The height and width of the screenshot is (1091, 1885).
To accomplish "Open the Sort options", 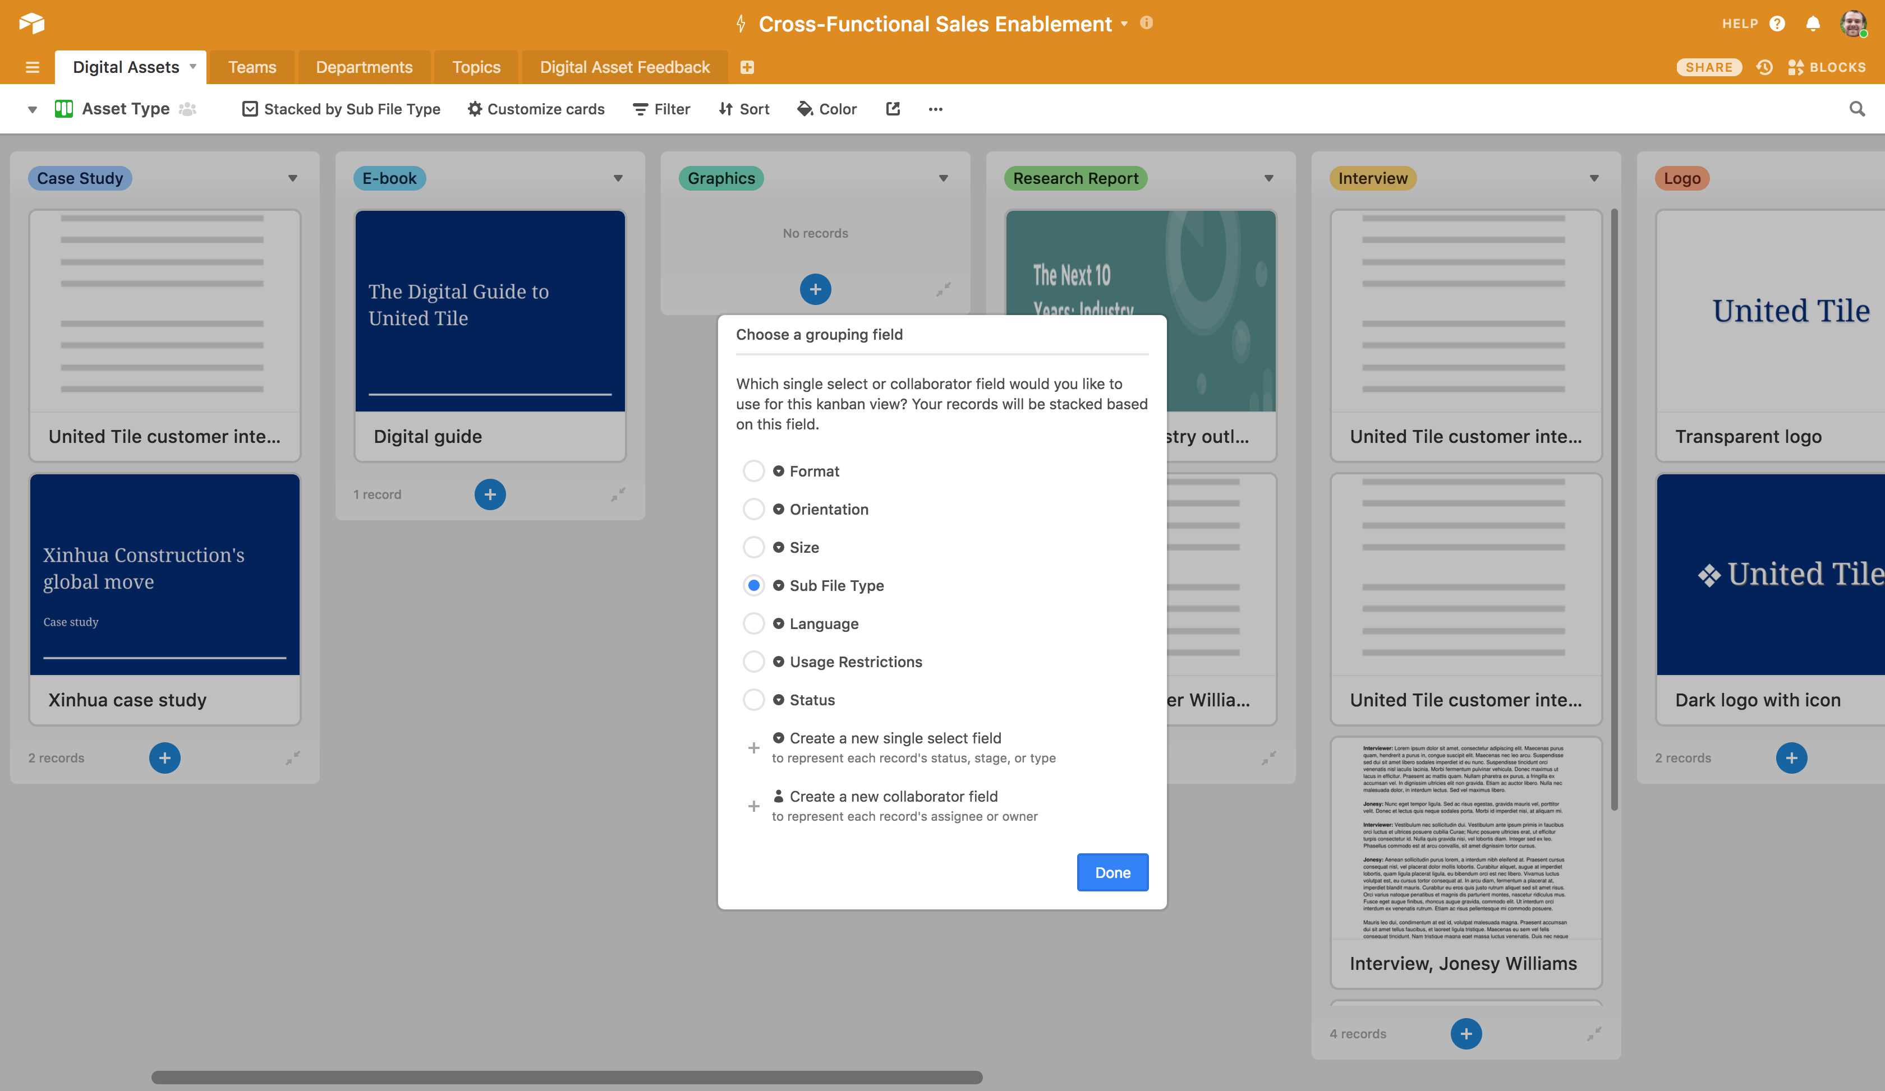I will (x=743, y=109).
